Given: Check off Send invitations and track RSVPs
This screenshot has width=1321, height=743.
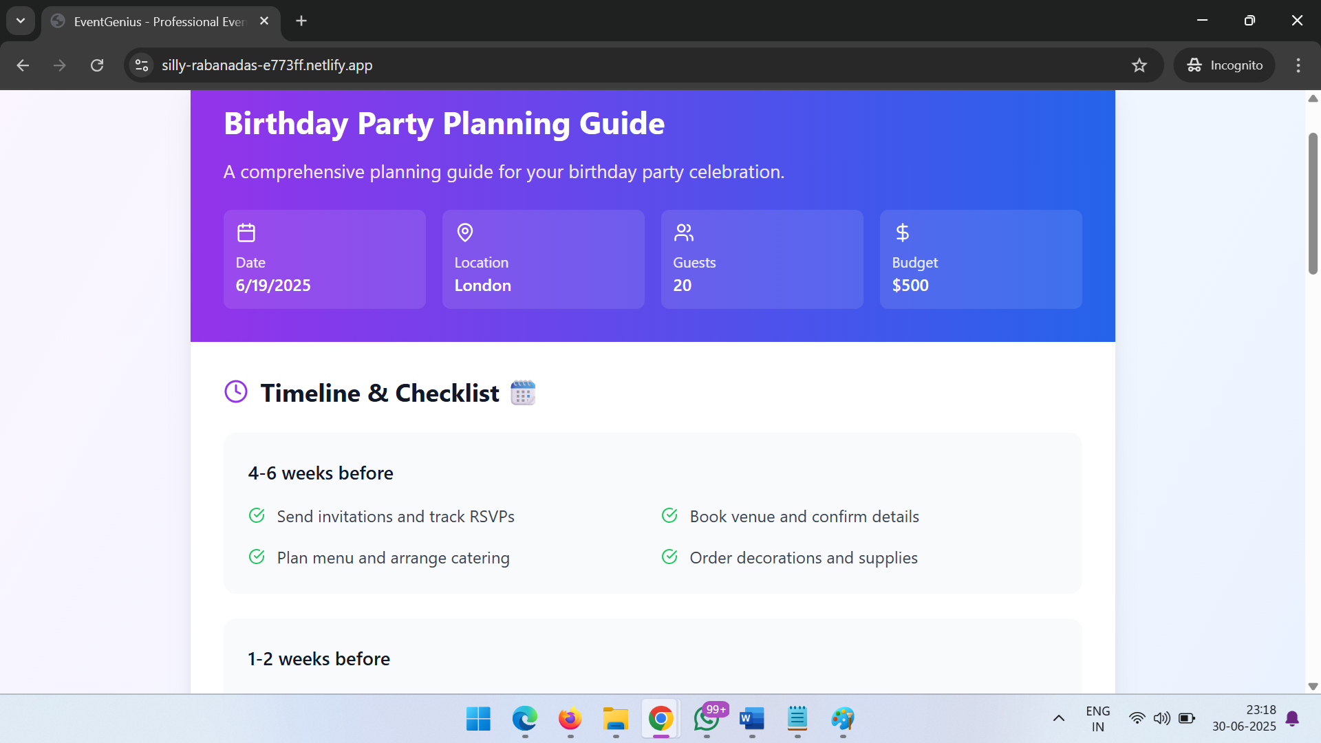Looking at the screenshot, I should 257,516.
